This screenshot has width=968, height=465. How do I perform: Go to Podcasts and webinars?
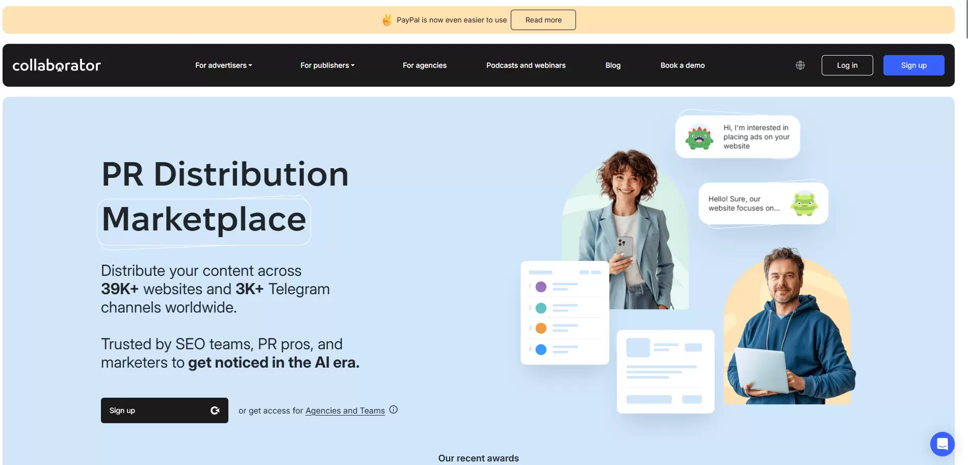(526, 65)
